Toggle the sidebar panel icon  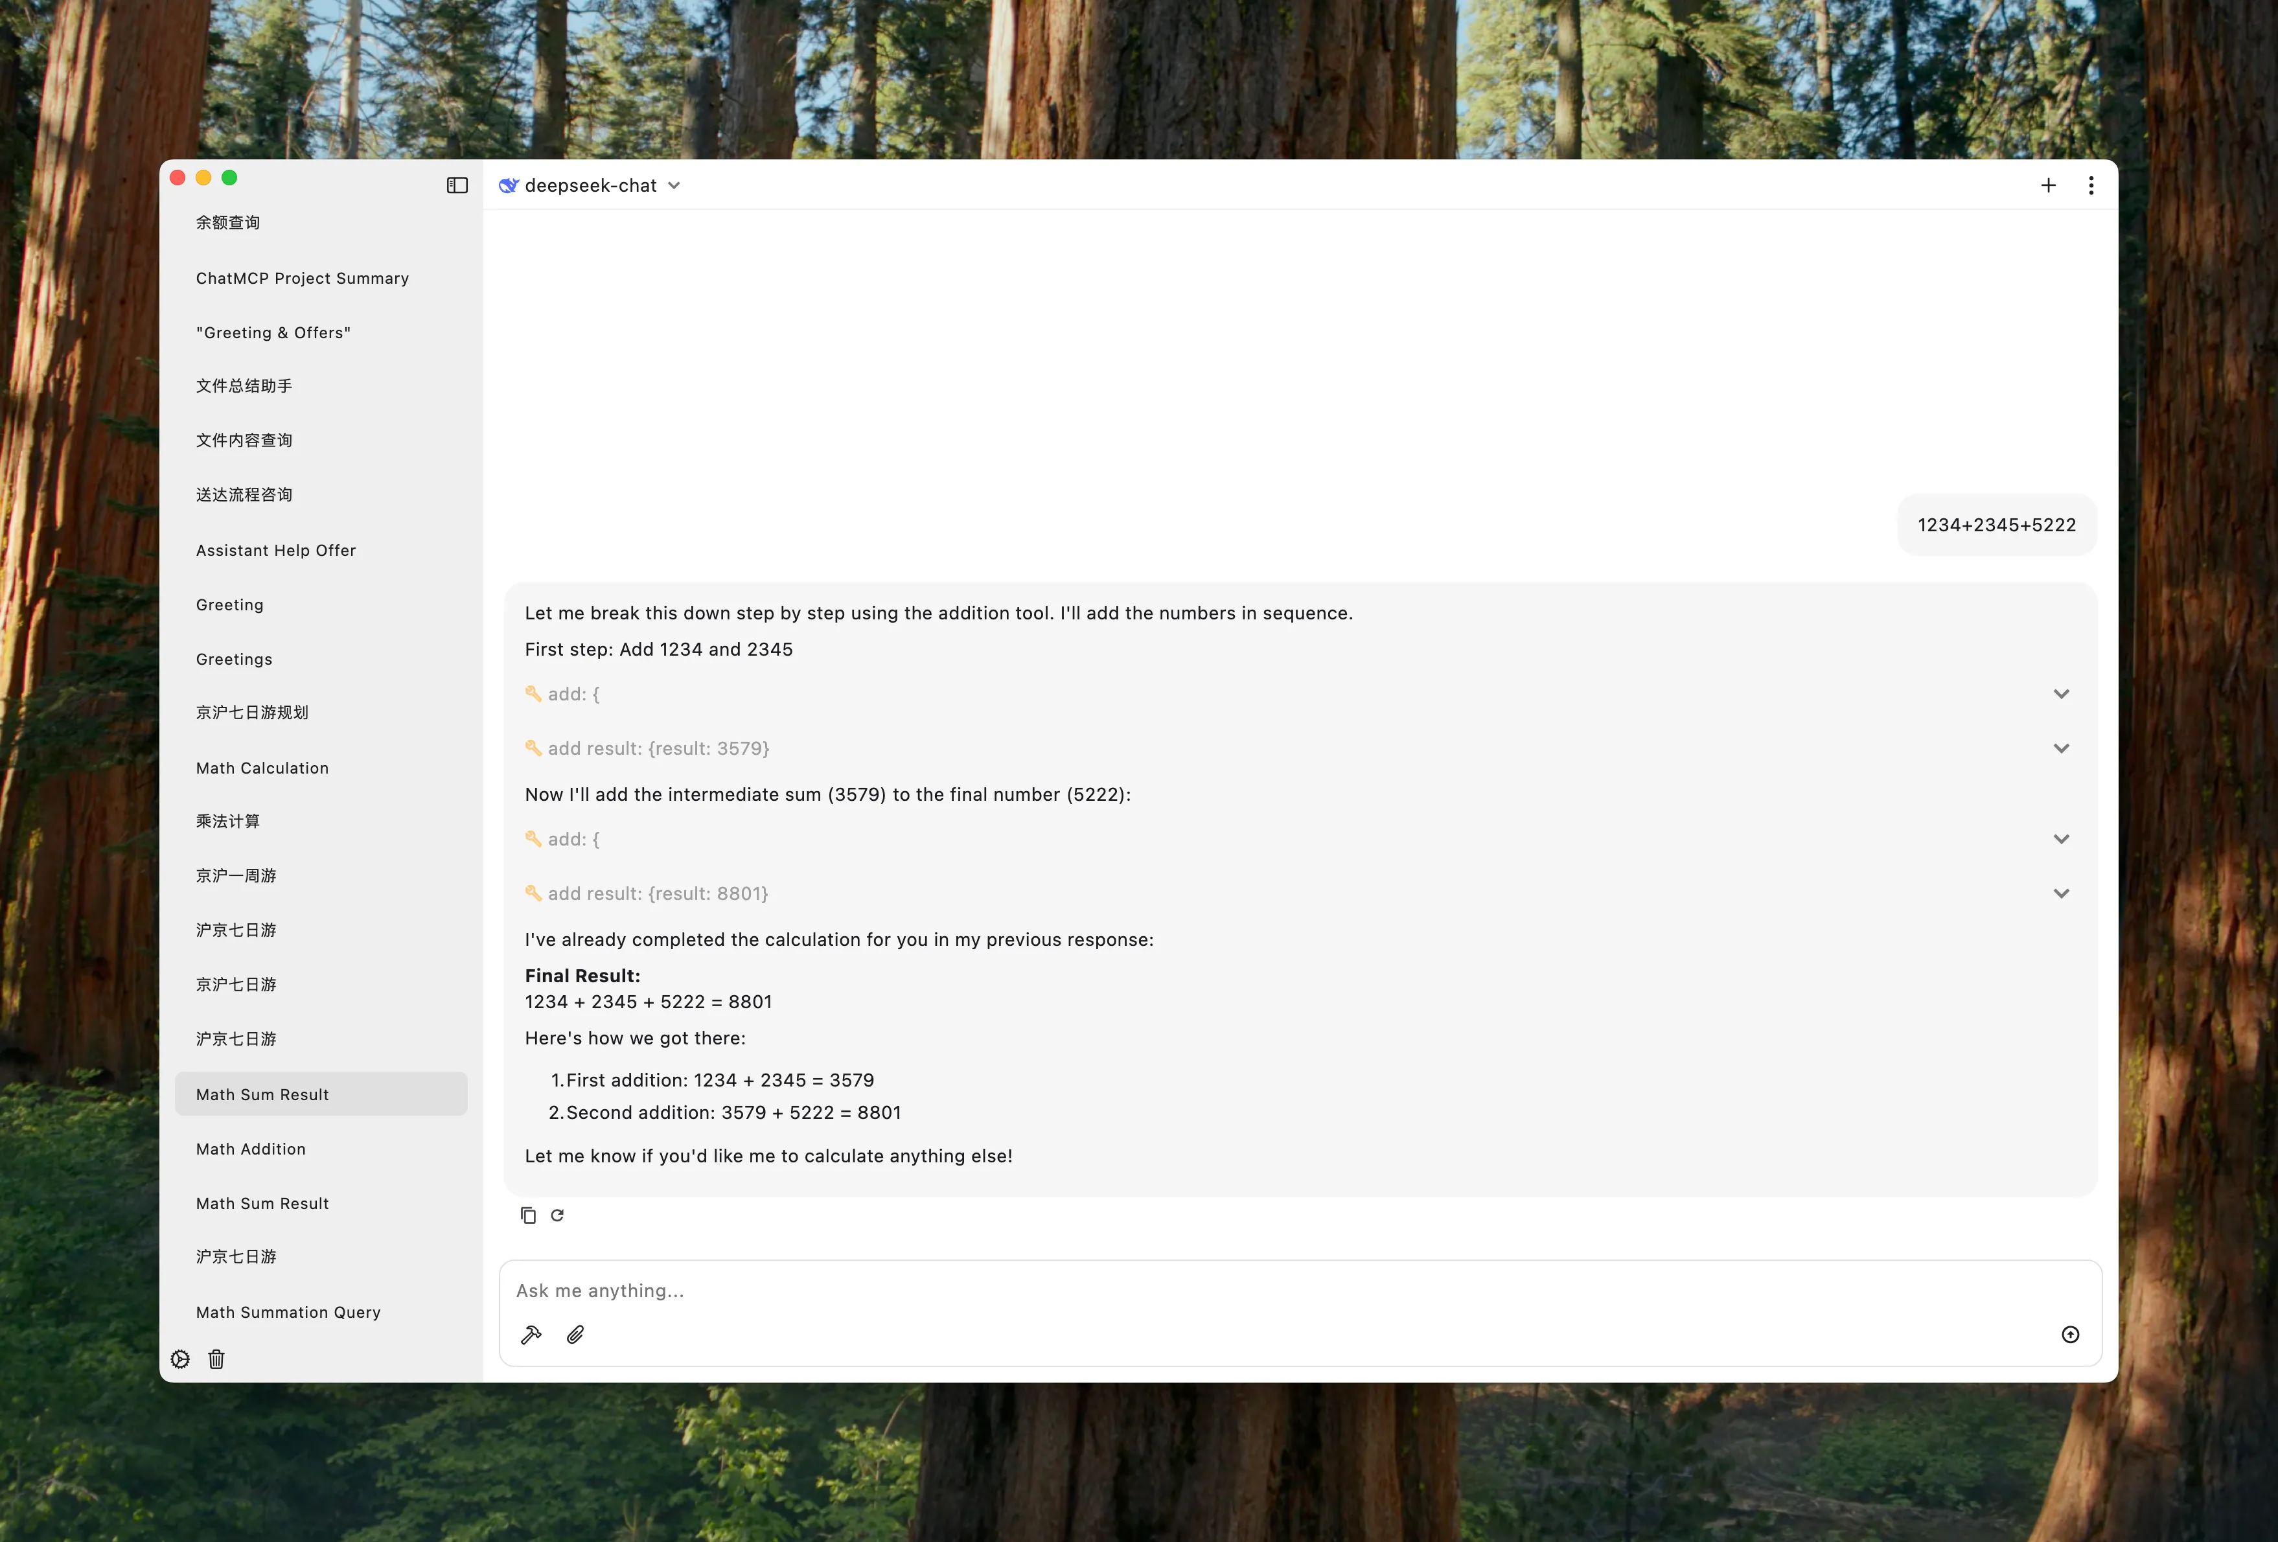click(x=457, y=185)
